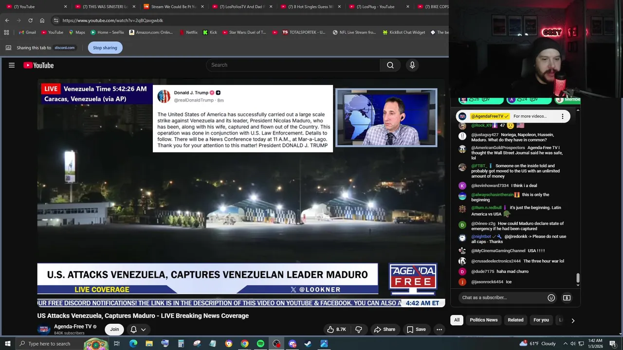The image size is (623, 350).
Task: Open File Explorer from the taskbar
Action: (x=149, y=344)
